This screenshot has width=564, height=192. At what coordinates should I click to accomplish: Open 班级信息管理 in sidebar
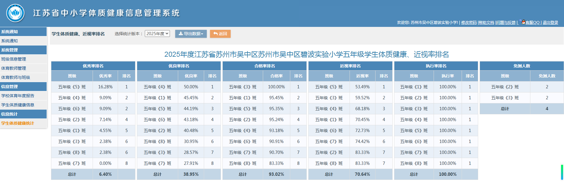tap(14, 59)
